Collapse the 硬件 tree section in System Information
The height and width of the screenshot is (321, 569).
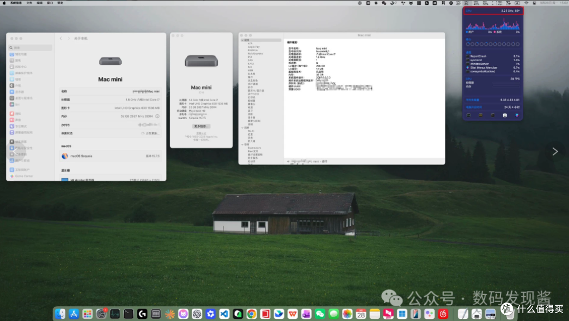click(242, 40)
